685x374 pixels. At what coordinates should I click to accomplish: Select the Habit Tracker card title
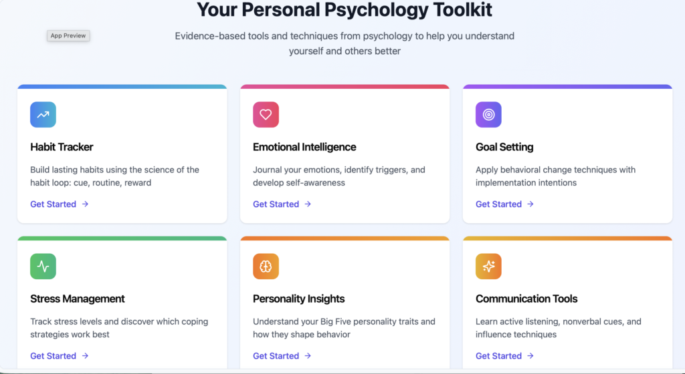coord(62,147)
